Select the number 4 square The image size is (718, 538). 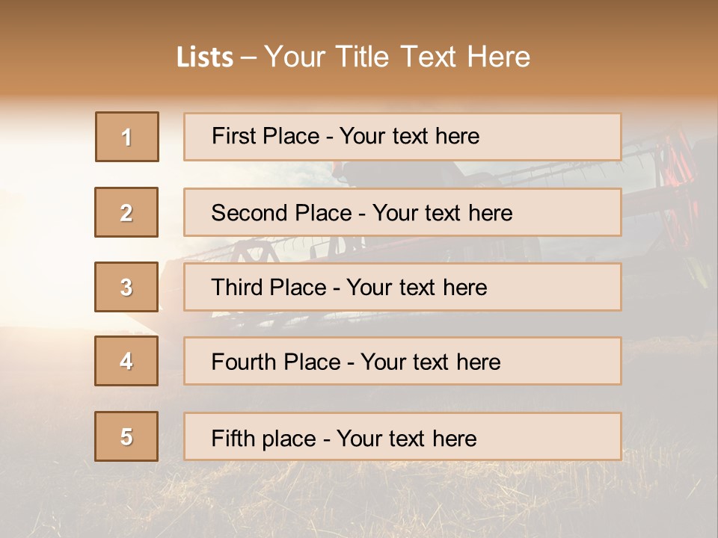127,361
